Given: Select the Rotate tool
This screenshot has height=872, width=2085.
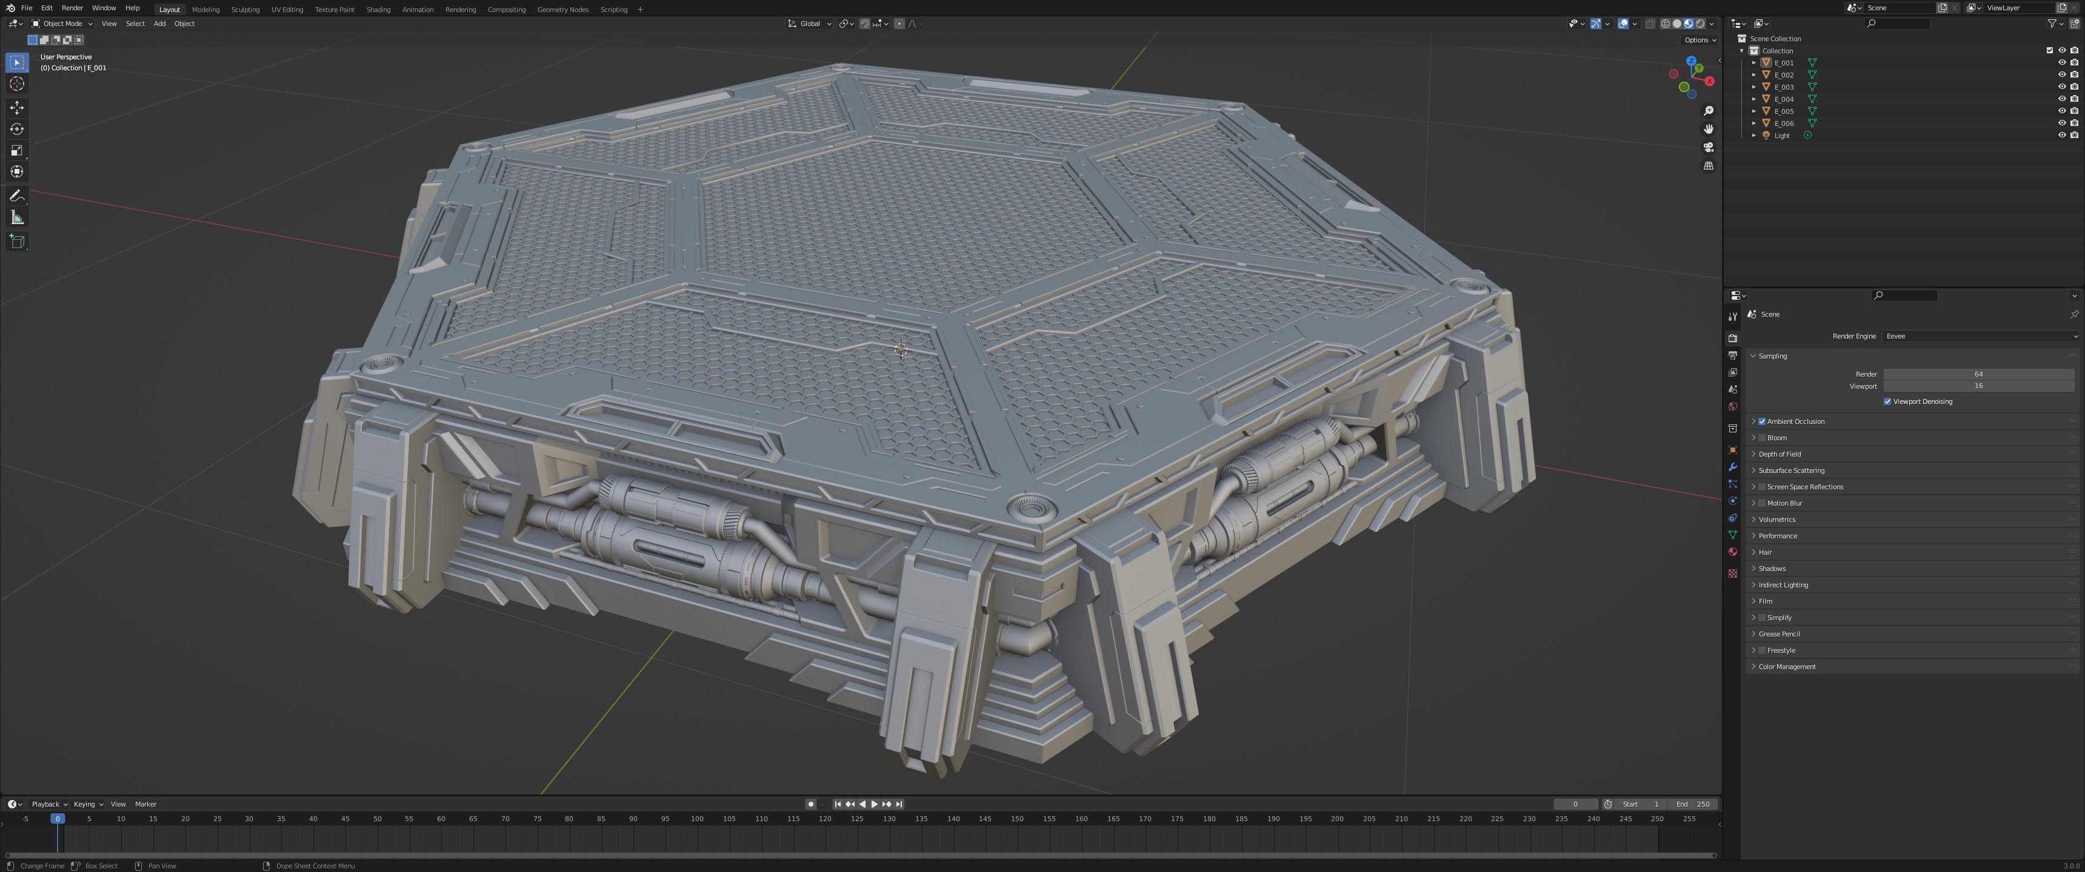Looking at the screenshot, I should coord(17,128).
